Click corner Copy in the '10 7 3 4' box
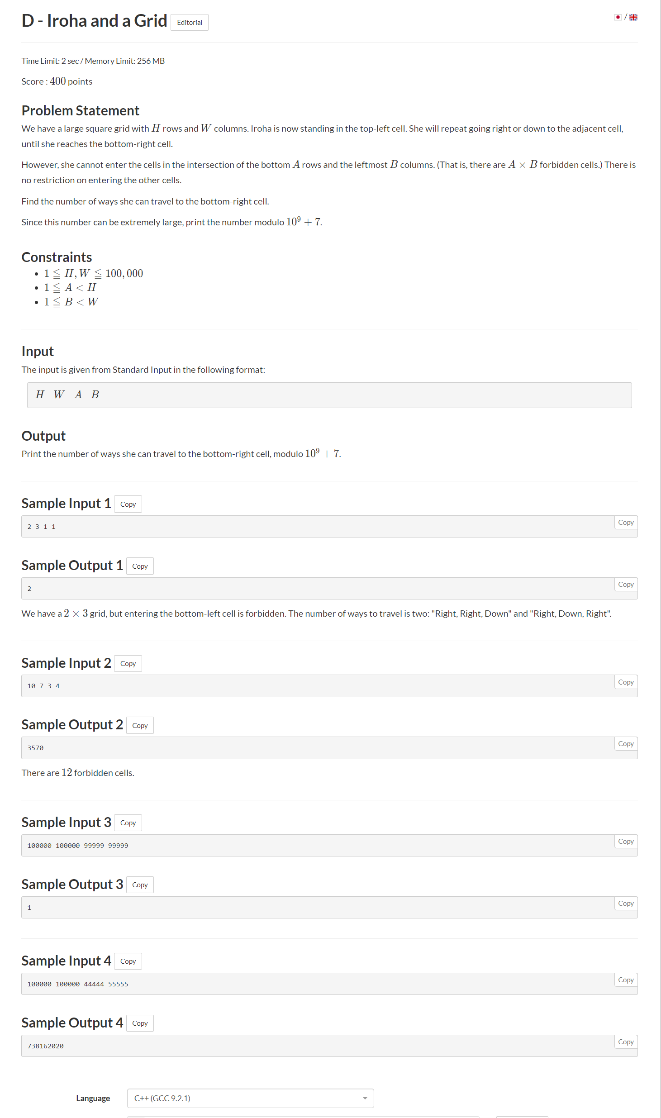The image size is (661, 1118). 626,682
